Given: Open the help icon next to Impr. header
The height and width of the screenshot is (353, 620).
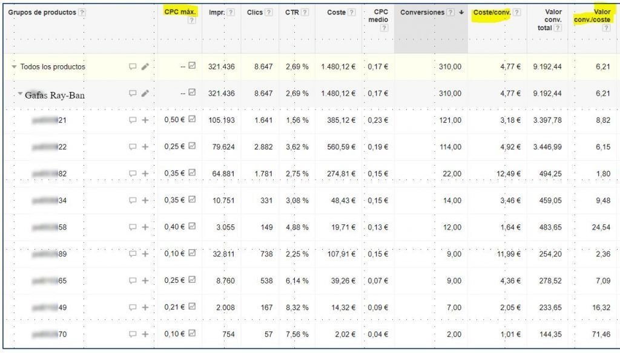Looking at the screenshot, I should 231,12.
